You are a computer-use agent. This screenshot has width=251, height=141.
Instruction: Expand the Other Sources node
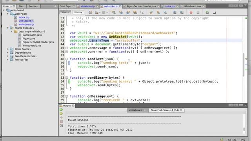click(x=7, y=49)
